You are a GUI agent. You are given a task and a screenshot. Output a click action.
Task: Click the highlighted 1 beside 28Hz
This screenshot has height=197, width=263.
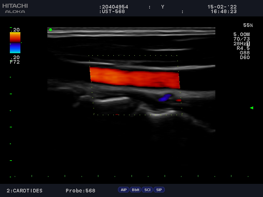(x=248, y=44)
